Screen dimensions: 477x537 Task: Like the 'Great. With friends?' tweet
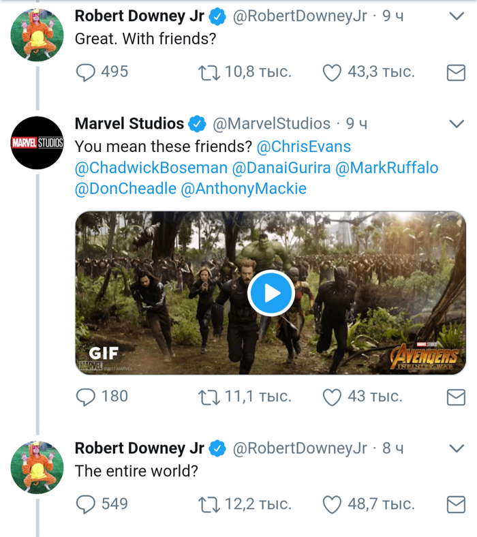point(331,72)
